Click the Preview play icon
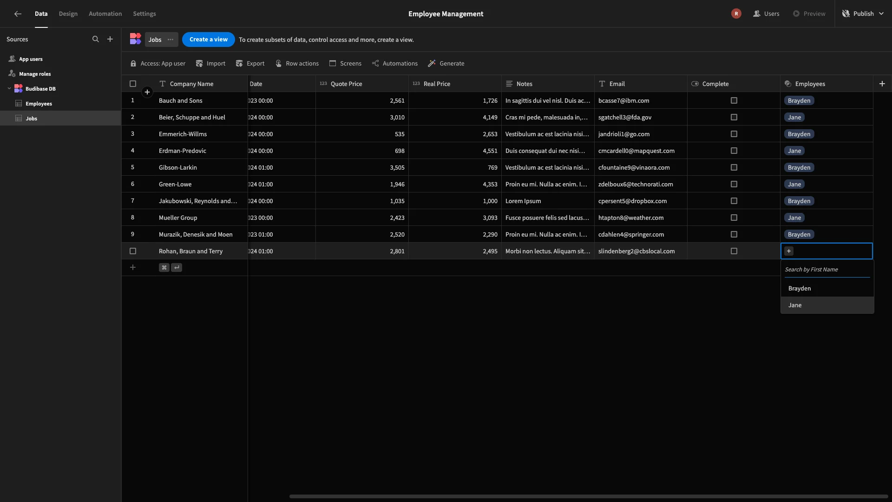 coord(796,14)
